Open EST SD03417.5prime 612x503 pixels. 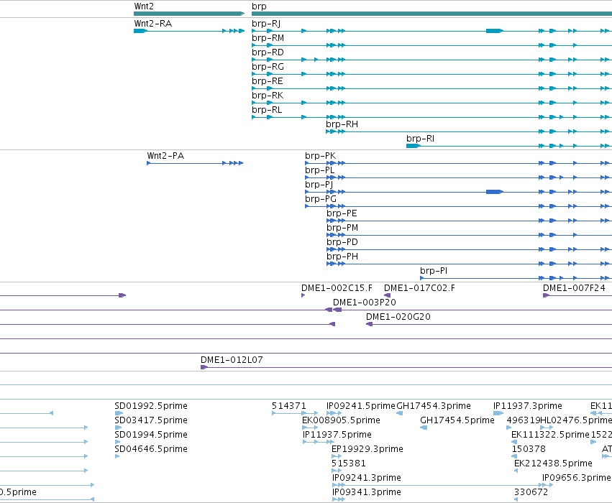(151, 420)
